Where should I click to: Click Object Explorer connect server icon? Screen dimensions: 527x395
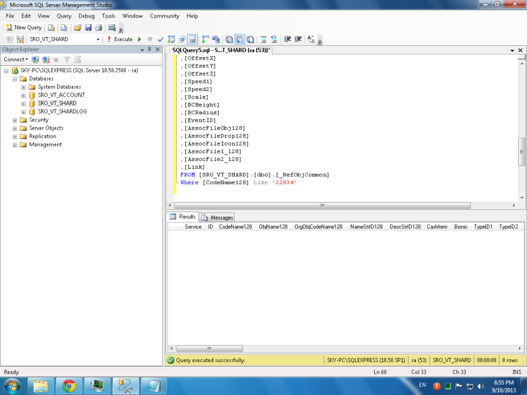pos(36,60)
